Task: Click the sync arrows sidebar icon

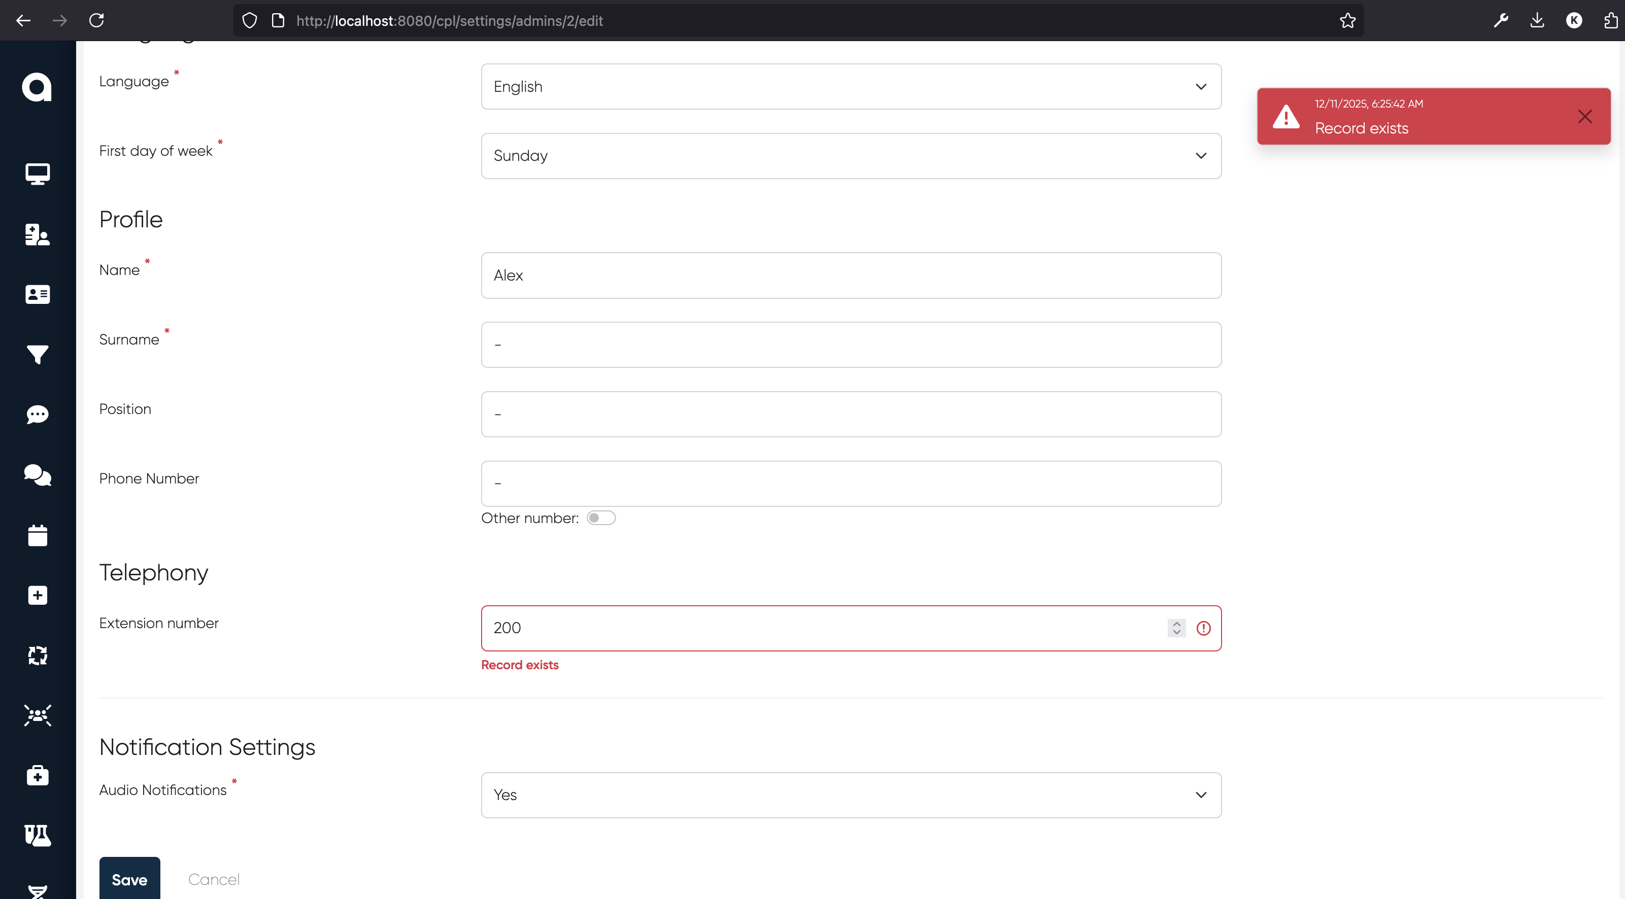Action: [37, 655]
